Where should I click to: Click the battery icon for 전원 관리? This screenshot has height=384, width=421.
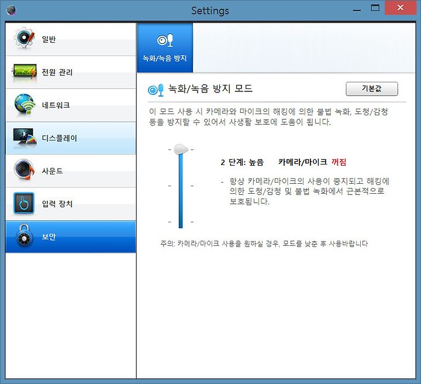pos(24,72)
